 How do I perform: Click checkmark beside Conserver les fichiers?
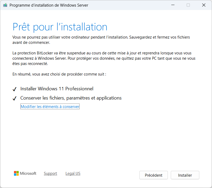coord(15,98)
